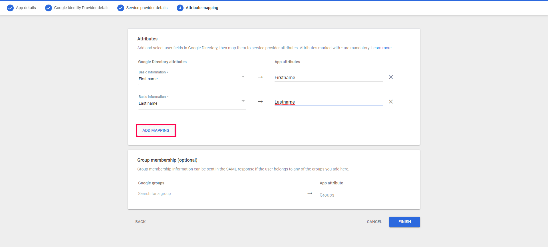Viewport: 548px width, 247px height.
Task: Click the Lastname app attribute field
Action: [x=328, y=102]
